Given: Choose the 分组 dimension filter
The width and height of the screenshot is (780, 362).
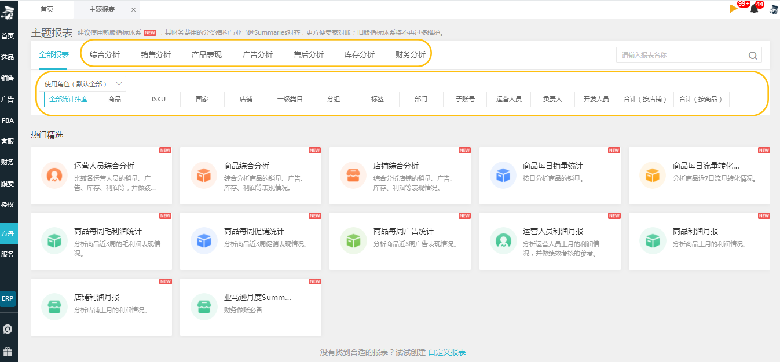Looking at the screenshot, I should point(334,99).
